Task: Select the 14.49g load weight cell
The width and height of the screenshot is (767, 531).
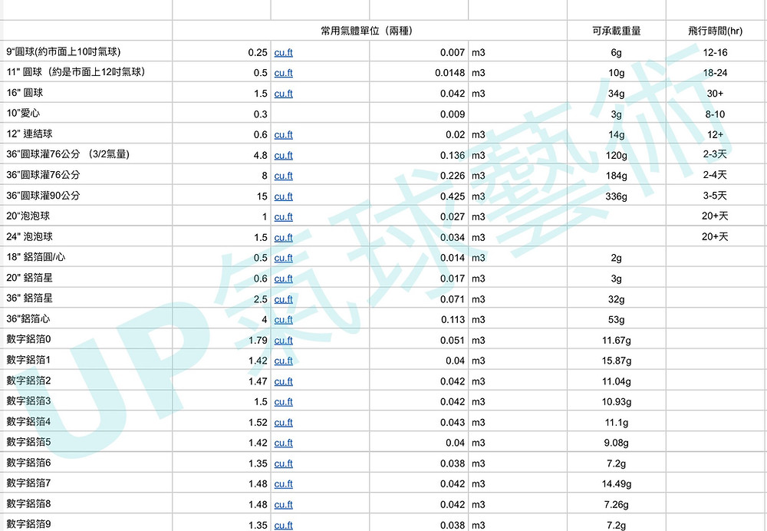Action: click(617, 483)
